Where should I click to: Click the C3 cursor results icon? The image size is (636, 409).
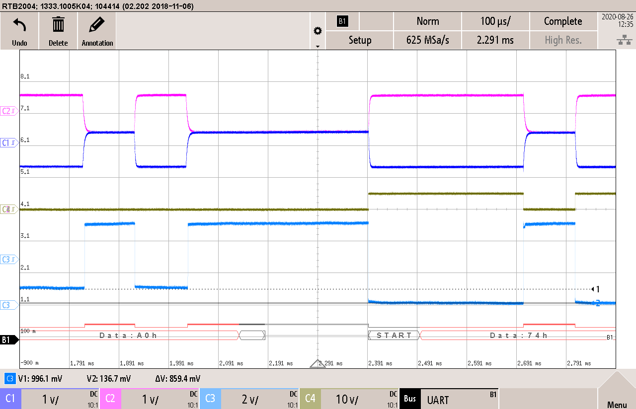tap(11, 378)
